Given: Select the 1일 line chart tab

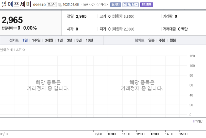Looking at the screenshot, I should coord(25,40).
